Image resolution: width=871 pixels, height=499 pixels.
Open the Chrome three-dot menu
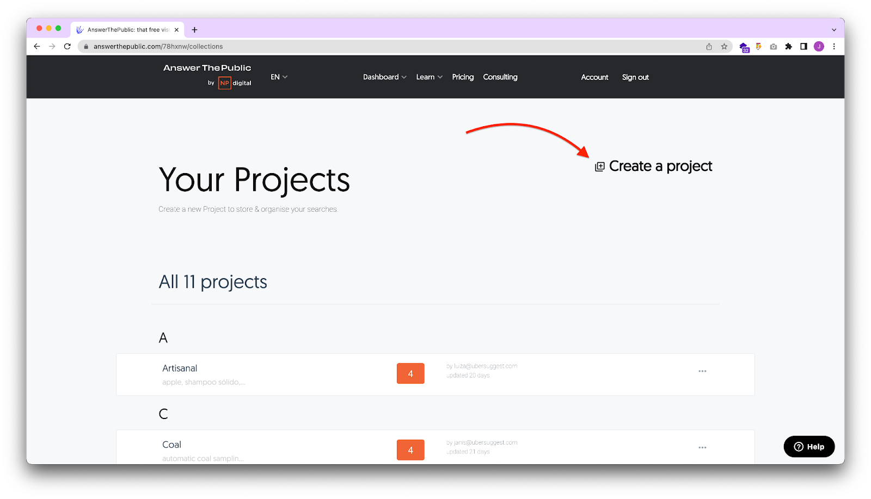click(x=834, y=46)
